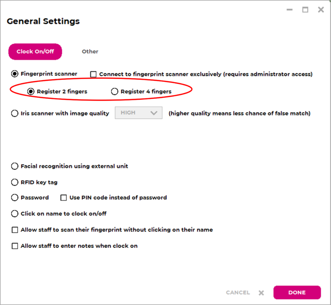331x305 pixels.
Task: Click the X icon beside Cancel
Action: click(x=261, y=293)
